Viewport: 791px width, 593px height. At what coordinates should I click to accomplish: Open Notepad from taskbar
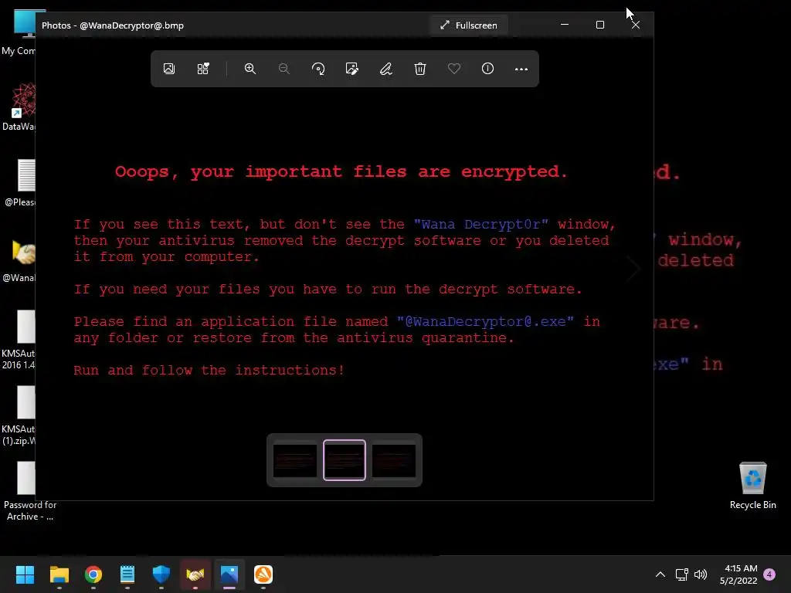tap(127, 574)
